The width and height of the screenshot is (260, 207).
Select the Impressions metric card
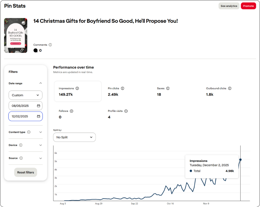[77, 91]
